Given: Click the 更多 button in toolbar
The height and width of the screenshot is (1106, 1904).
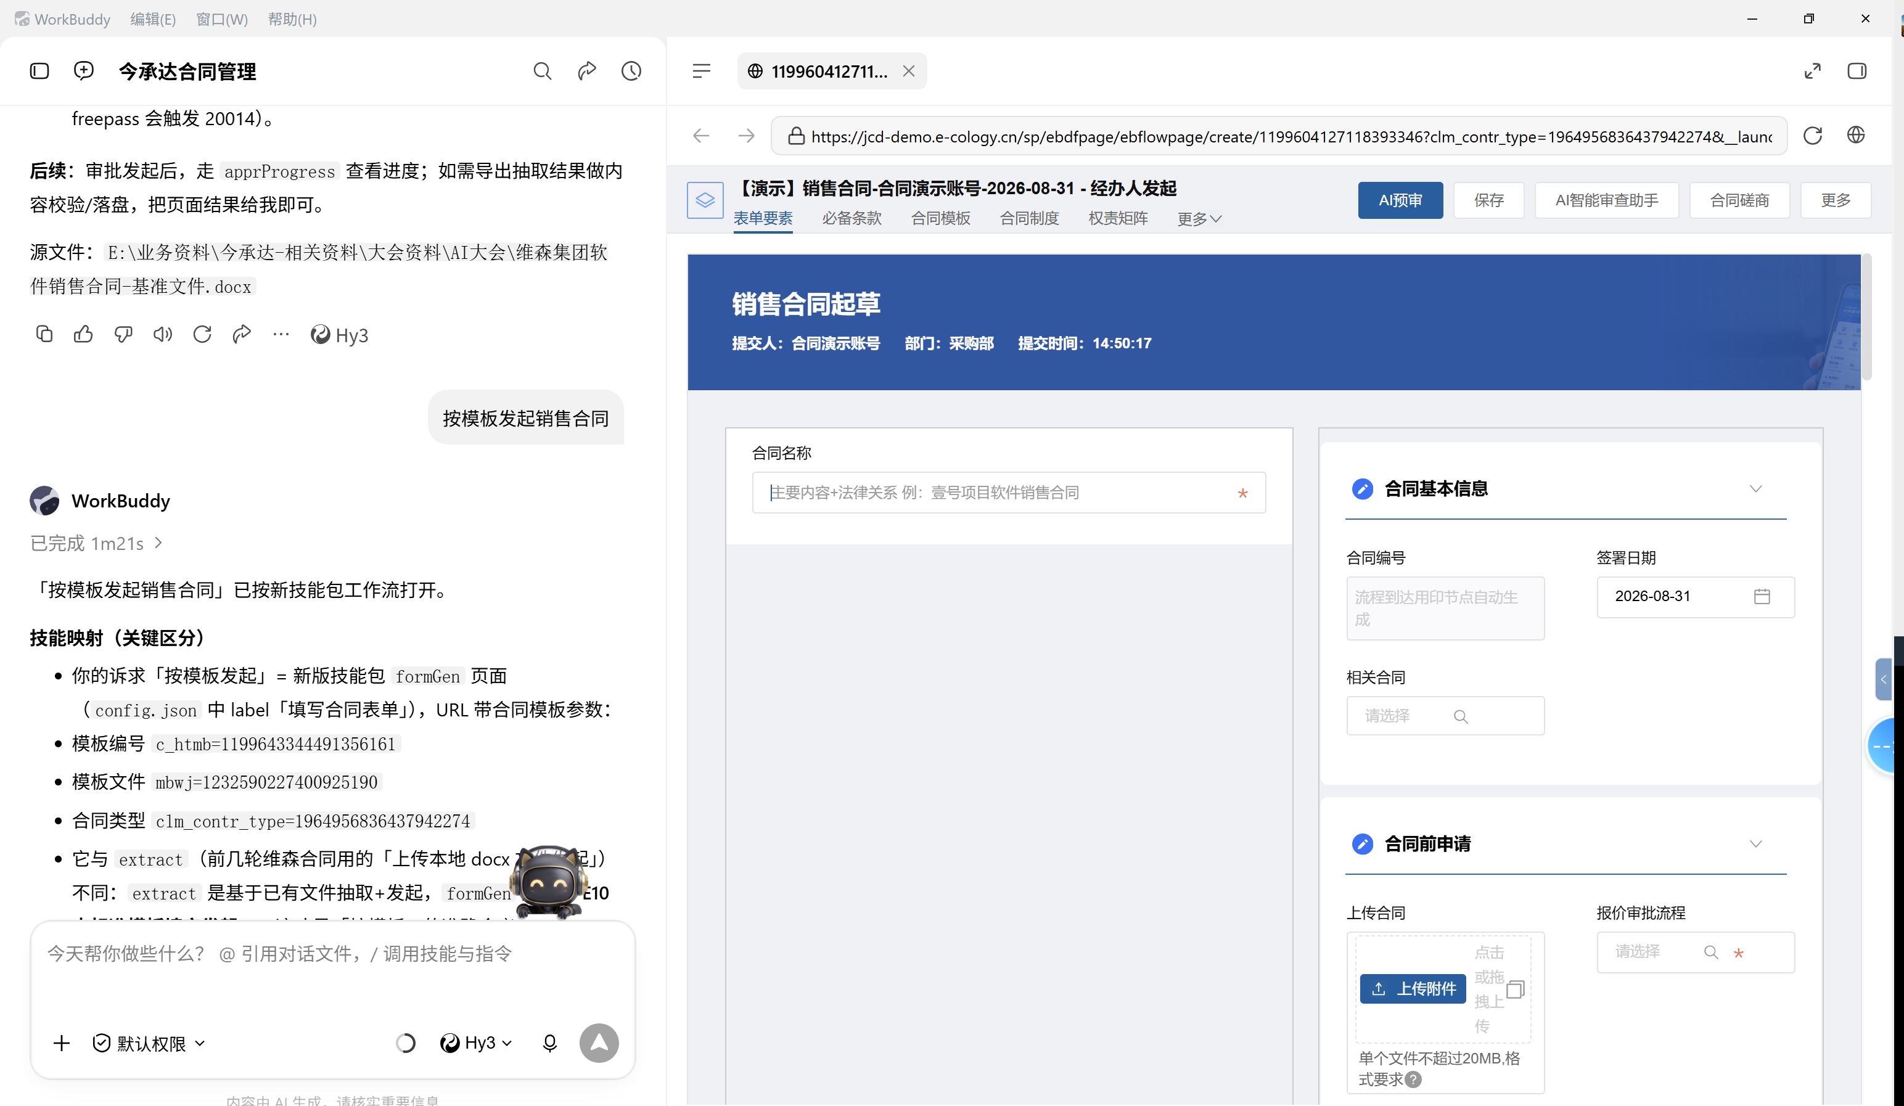Looking at the screenshot, I should tap(1835, 200).
